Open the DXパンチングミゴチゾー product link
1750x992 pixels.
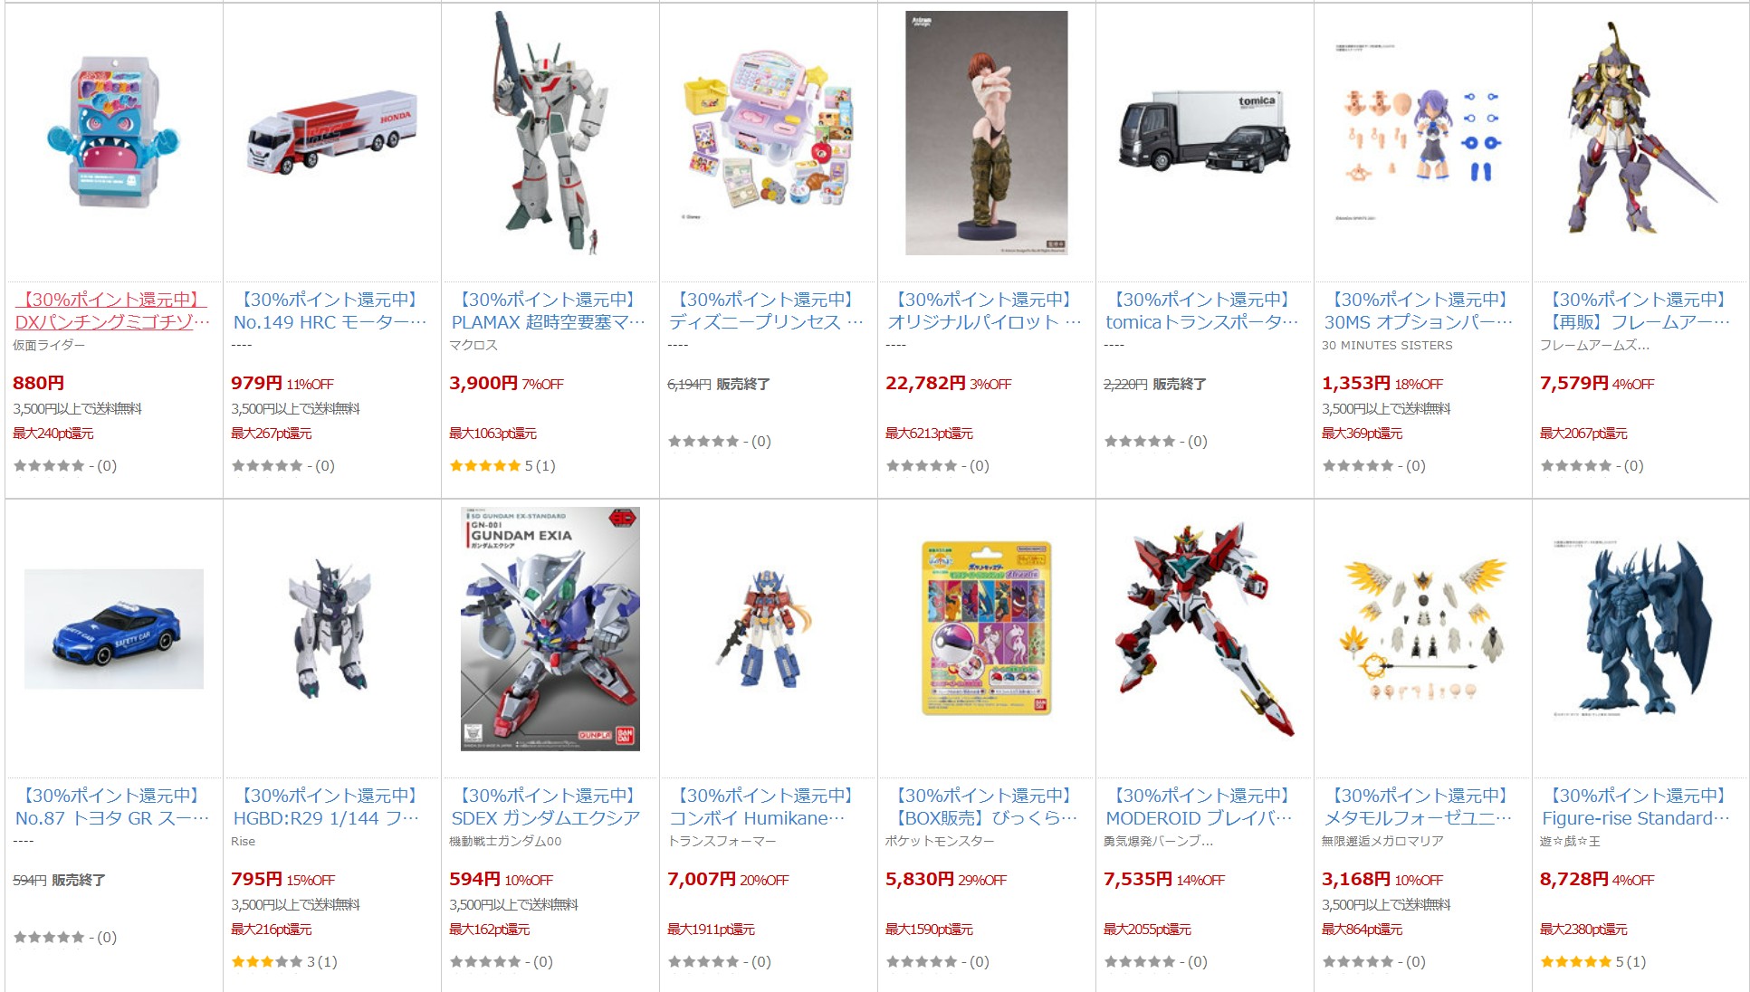(112, 310)
